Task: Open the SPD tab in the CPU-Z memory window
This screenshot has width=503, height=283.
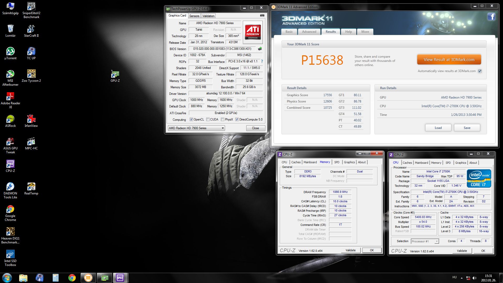Action: [x=337, y=162]
